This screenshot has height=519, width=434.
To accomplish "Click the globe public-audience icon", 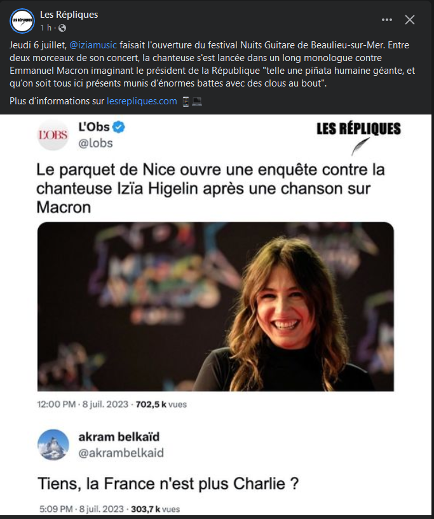I will click(62, 28).
